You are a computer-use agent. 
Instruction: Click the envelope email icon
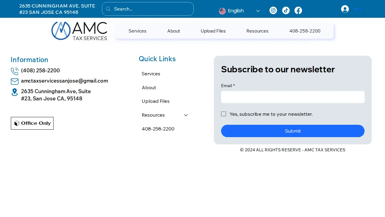[x=14, y=81]
